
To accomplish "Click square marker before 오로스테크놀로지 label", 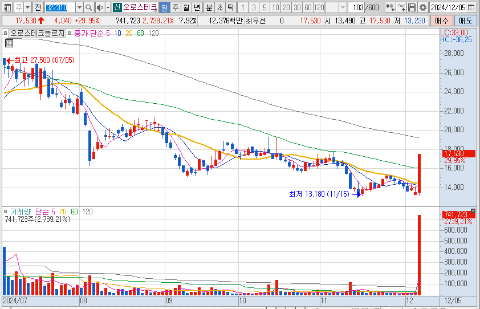I will 5,33.
